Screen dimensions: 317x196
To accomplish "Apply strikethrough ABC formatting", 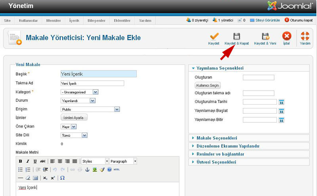I will 42,161.
